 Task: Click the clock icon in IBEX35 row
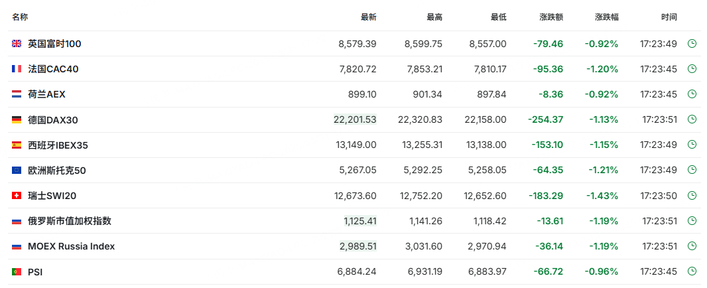tap(692, 145)
